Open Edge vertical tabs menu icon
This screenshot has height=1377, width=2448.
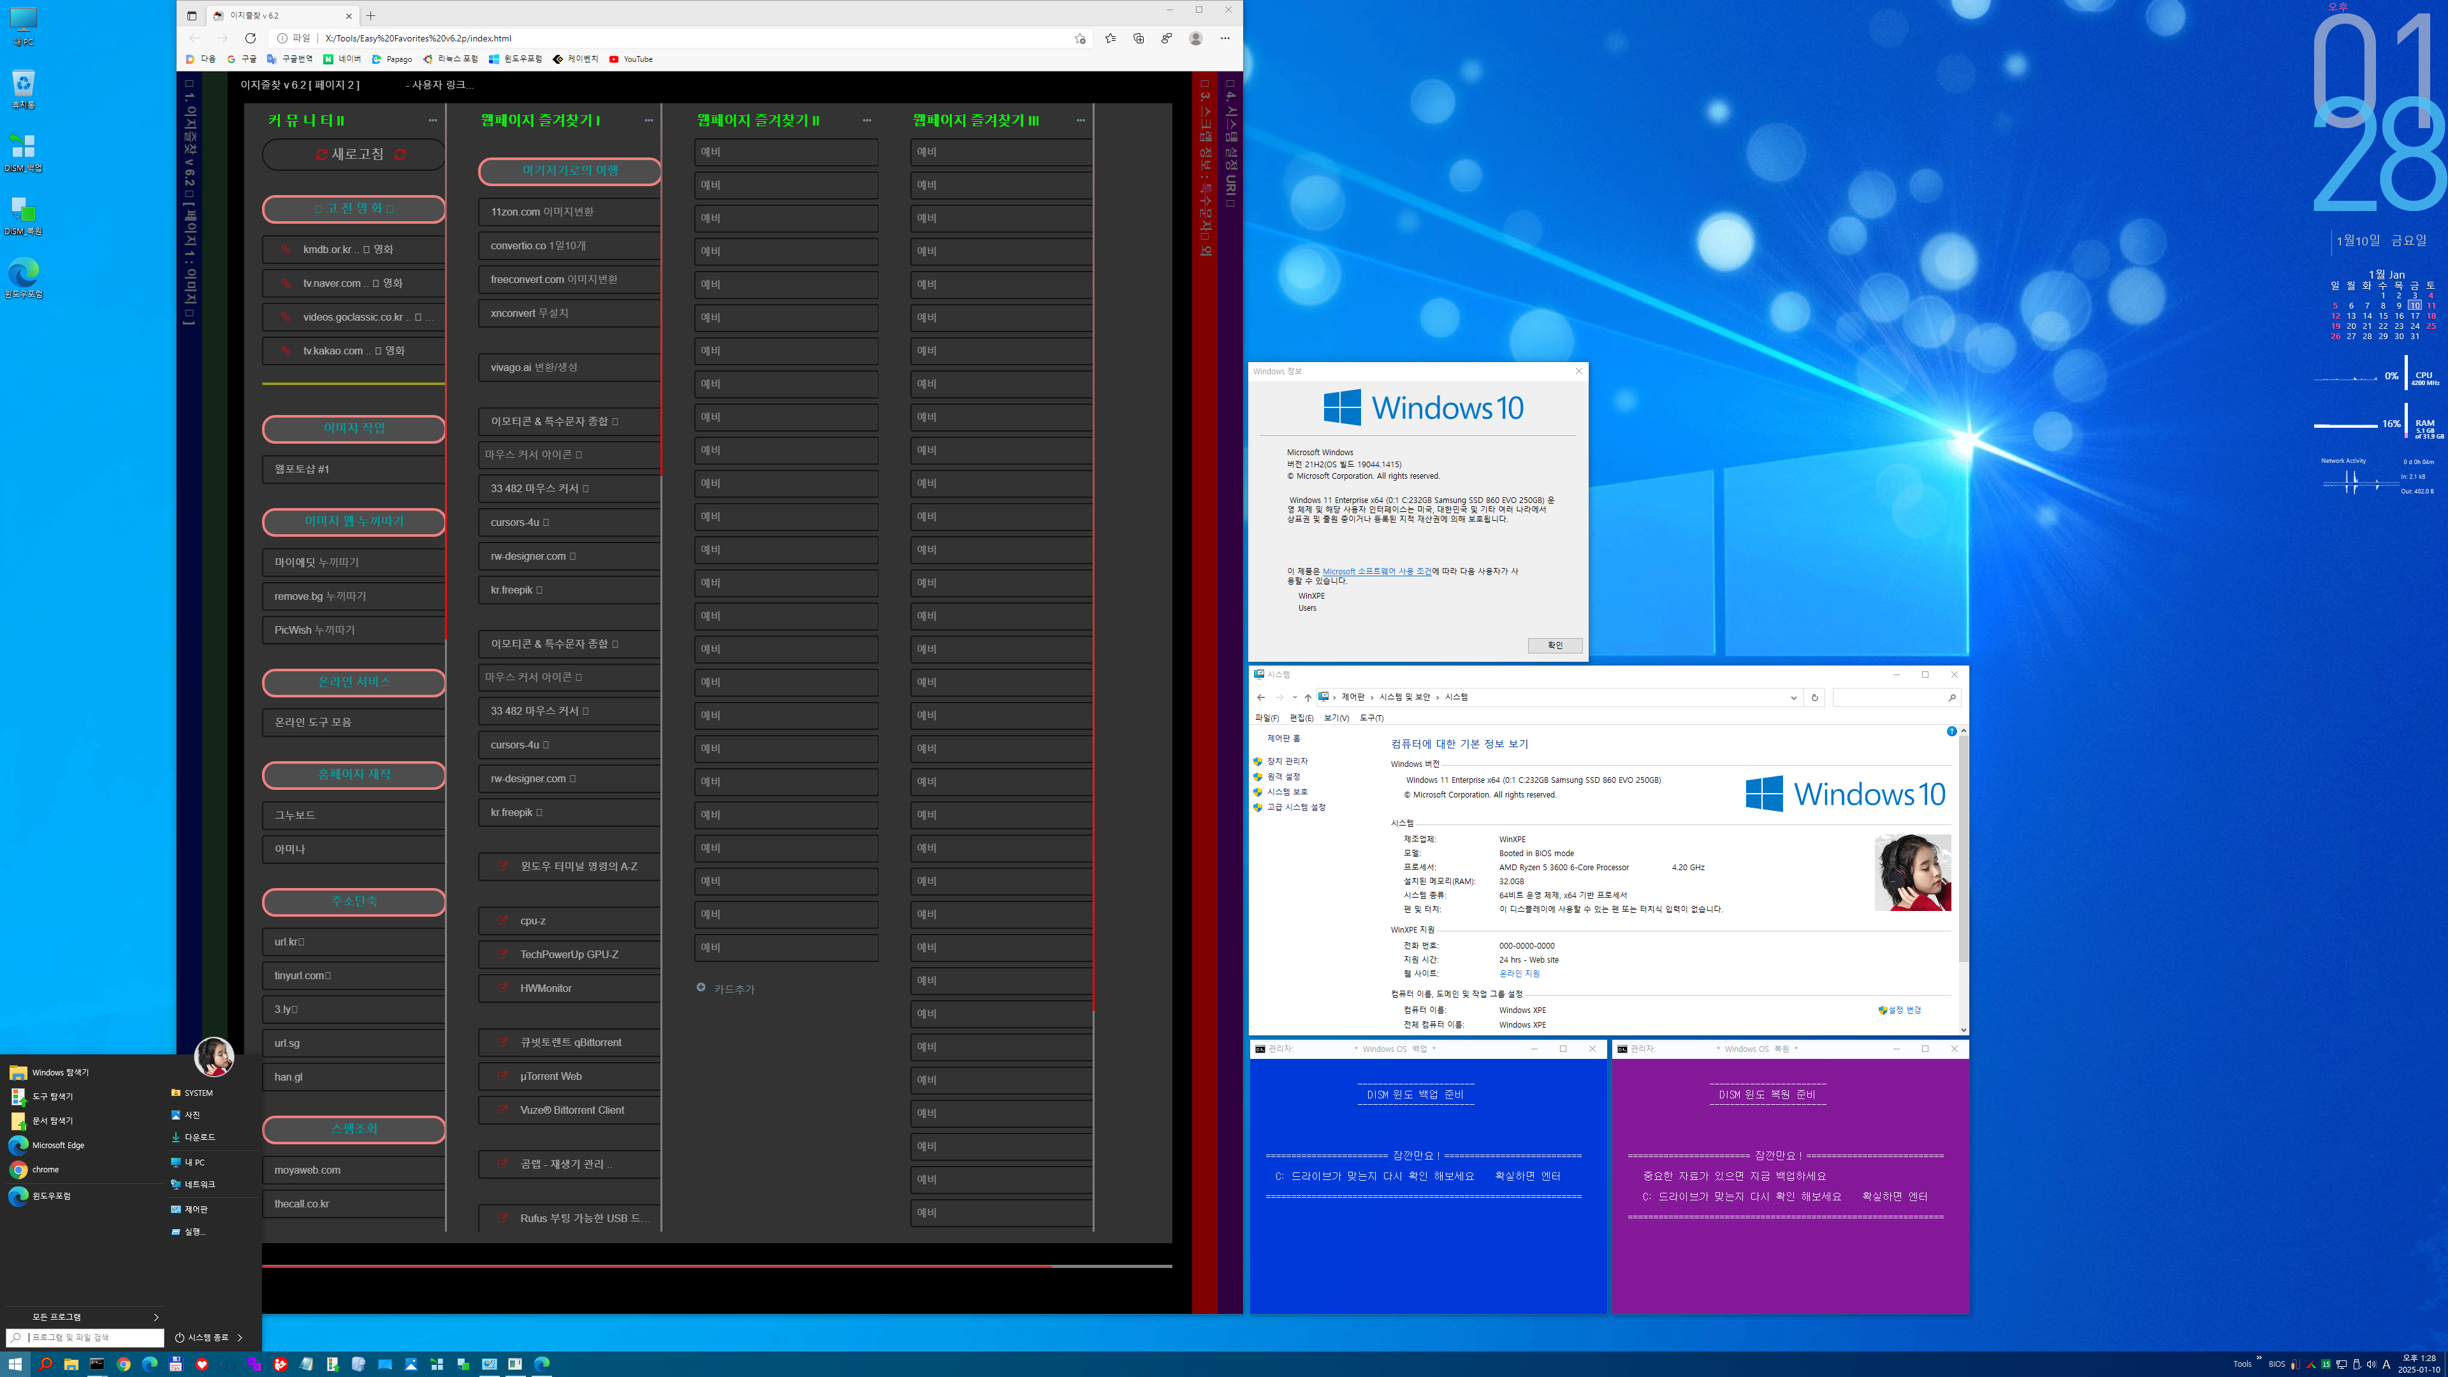tap(191, 15)
